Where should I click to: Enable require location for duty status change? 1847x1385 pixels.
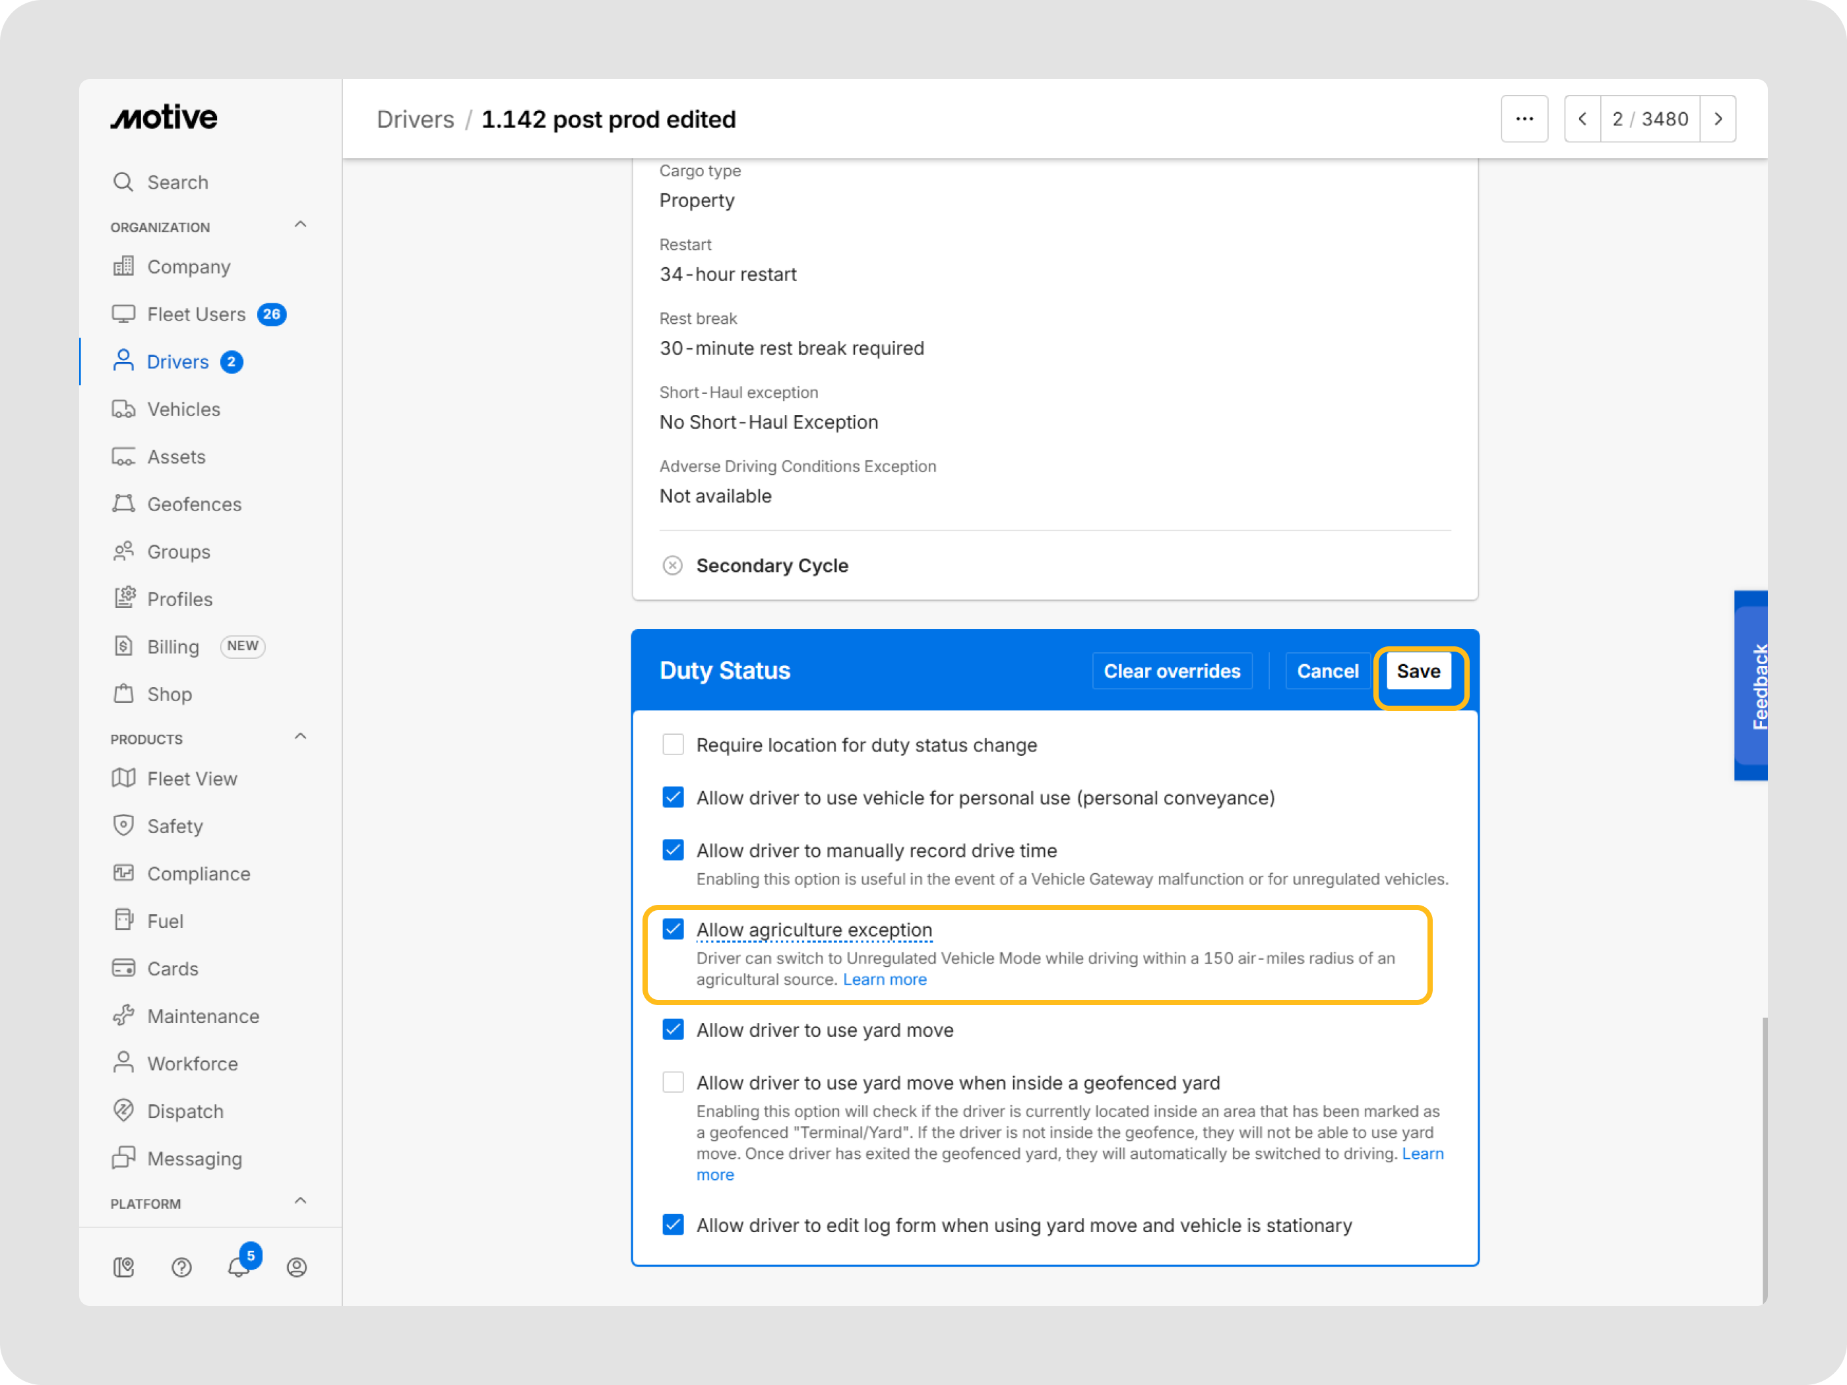(x=673, y=745)
